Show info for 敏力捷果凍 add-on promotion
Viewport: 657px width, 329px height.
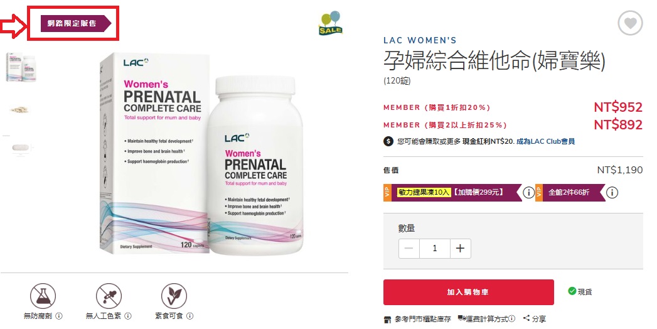point(529,192)
